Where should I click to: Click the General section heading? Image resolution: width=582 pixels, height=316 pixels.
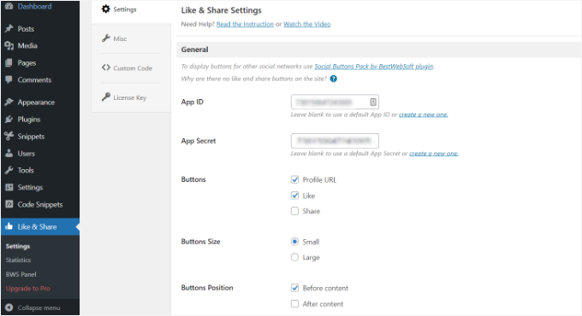pyautogui.click(x=195, y=50)
